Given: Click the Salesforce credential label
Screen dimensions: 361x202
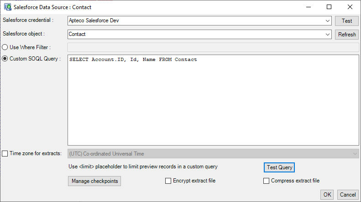Looking at the screenshot, I should 28,20.
